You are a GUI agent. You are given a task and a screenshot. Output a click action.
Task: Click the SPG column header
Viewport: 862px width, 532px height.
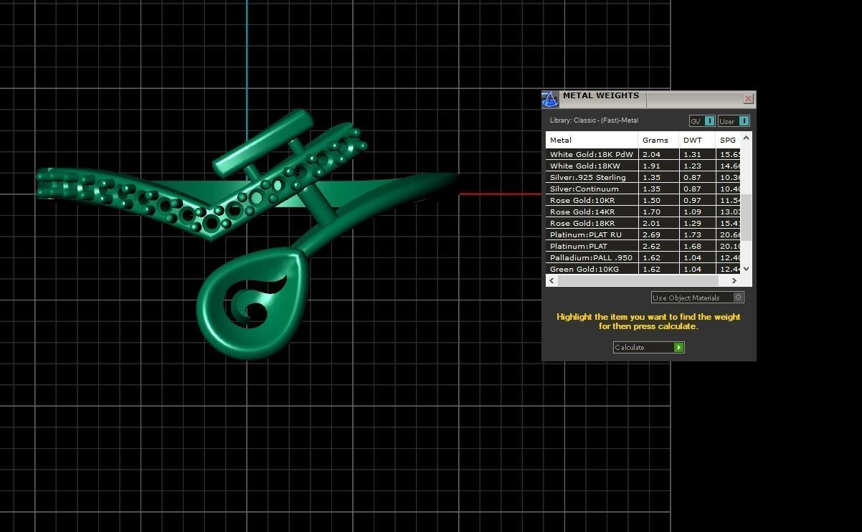pos(728,140)
